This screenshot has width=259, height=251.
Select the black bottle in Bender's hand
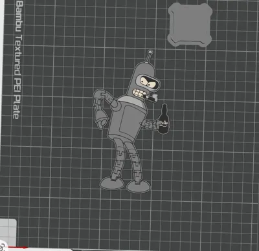tap(163, 119)
